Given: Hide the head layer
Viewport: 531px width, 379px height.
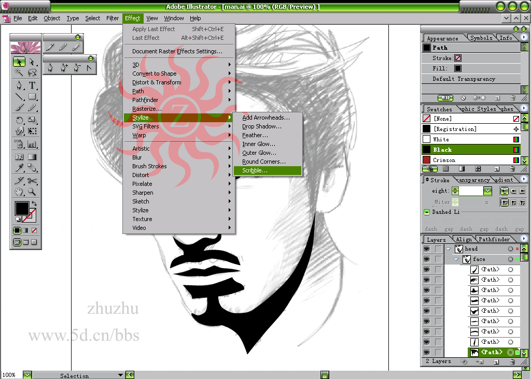Looking at the screenshot, I should coord(427,249).
